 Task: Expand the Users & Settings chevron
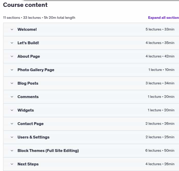12,137
